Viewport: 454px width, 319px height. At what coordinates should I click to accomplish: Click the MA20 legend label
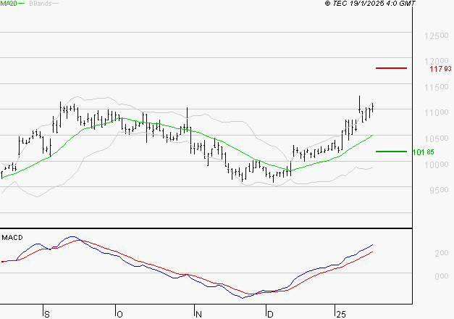point(9,4)
